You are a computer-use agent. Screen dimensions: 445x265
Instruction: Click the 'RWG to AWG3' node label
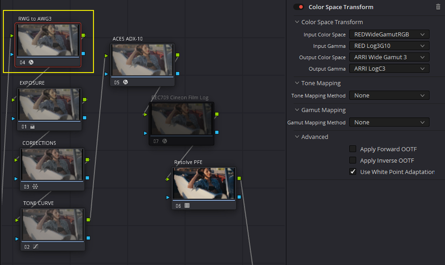coord(35,18)
